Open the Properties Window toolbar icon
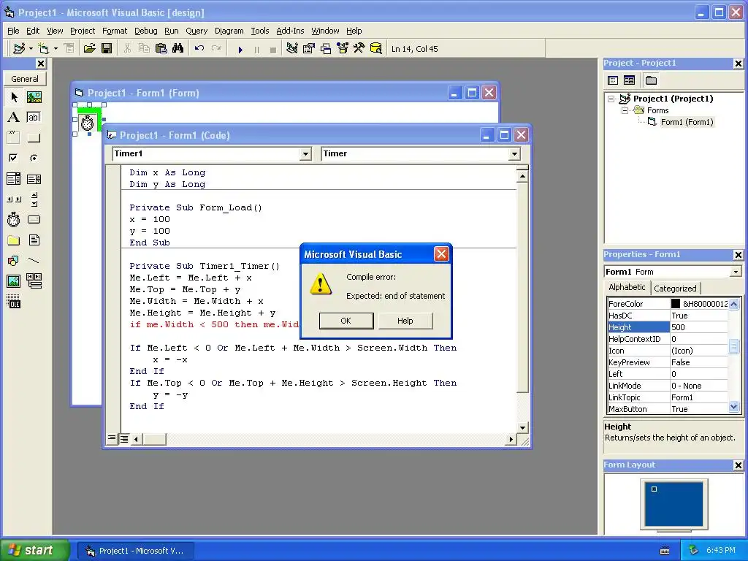The image size is (748, 561). click(309, 49)
